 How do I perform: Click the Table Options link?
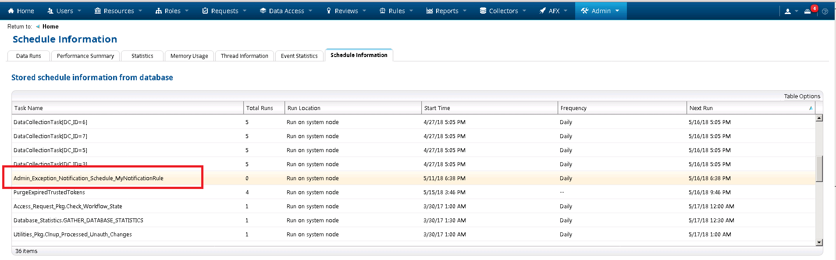coord(802,96)
